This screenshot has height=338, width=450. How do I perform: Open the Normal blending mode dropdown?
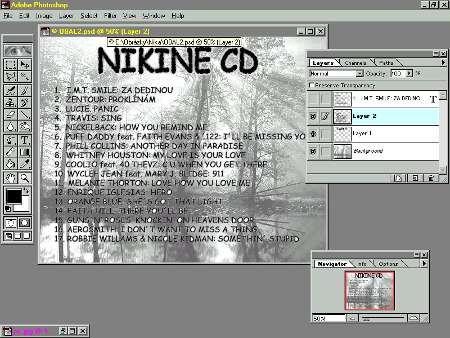359,74
